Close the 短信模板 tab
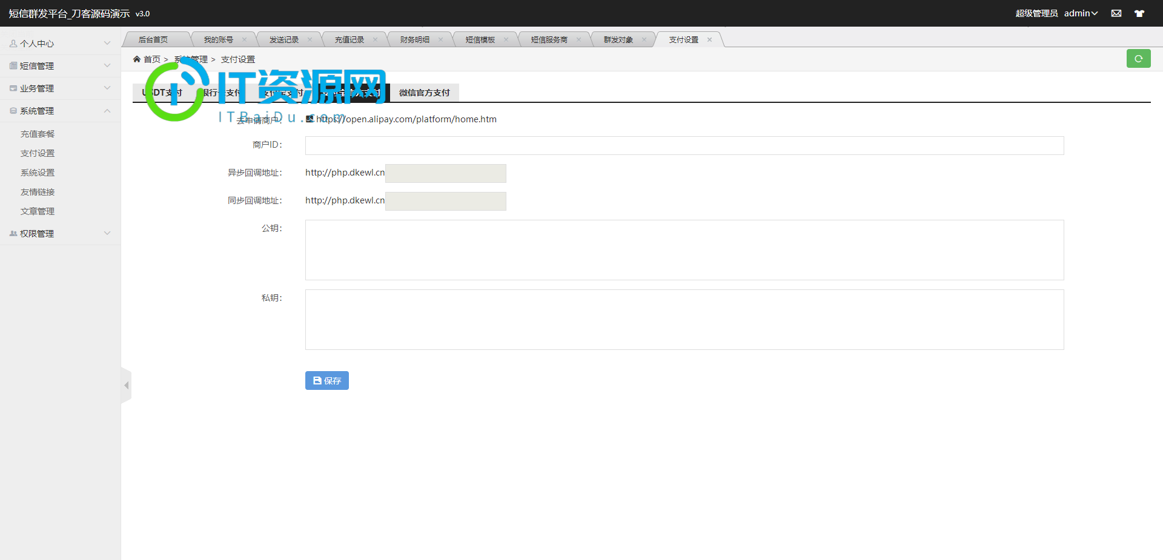The width and height of the screenshot is (1163, 560). [506, 39]
